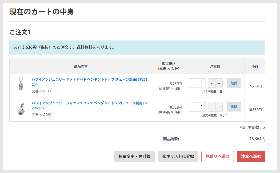Click the 商品内容 column header
Image resolution: width=280 pixels, height=173 pixels.
click(x=81, y=67)
